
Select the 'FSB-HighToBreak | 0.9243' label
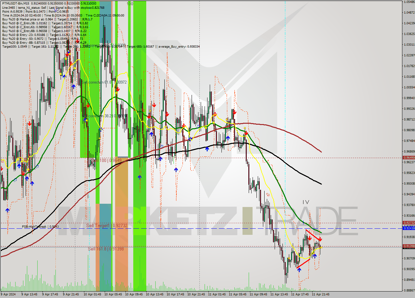[40, 227]
